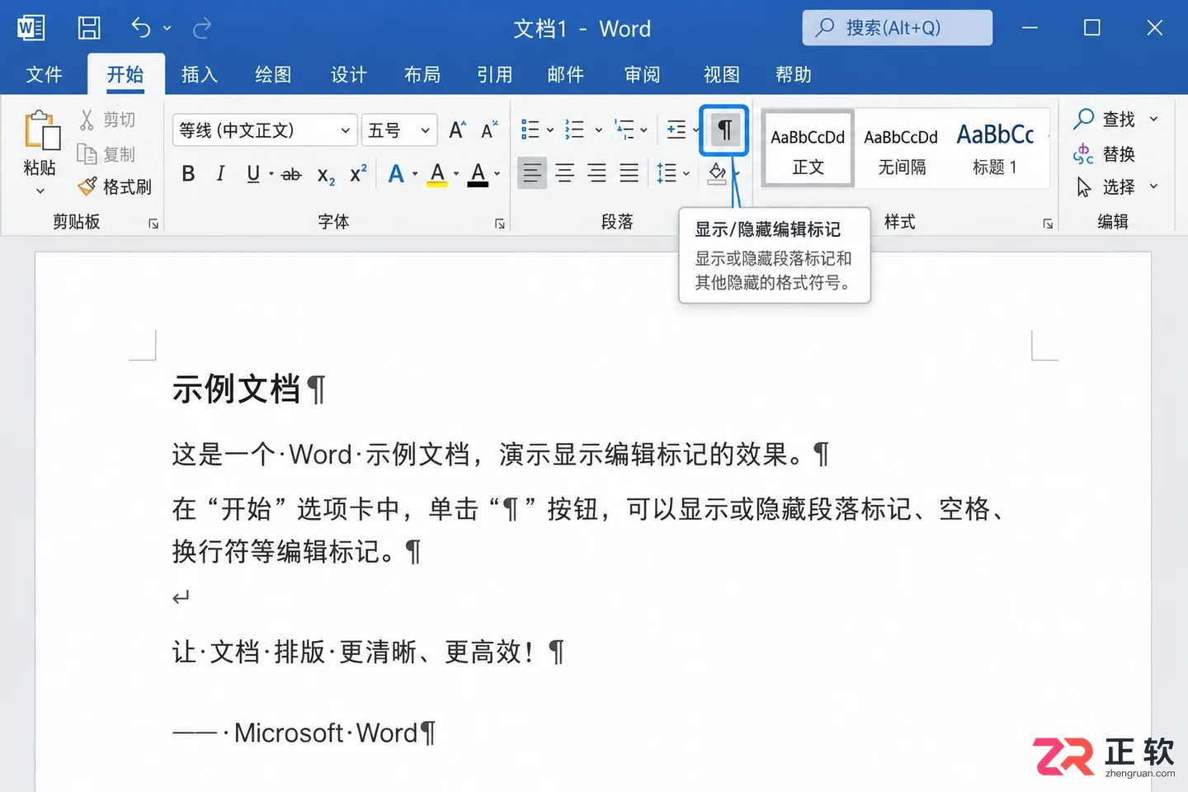The width and height of the screenshot is (1188, 792).
Task: Click the 替换 replace button
Action: click(x=1105, y=154)
